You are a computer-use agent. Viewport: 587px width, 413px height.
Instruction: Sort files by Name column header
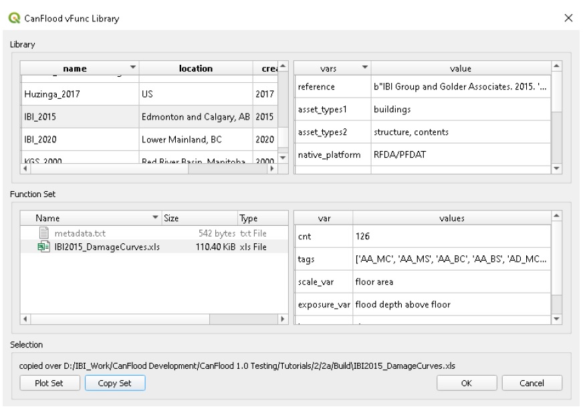point(91,218)
